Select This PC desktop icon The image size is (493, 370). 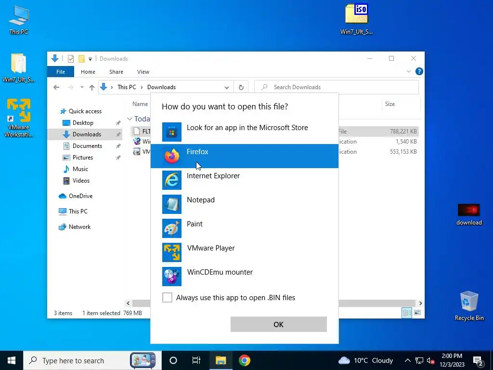pos(19,19)
